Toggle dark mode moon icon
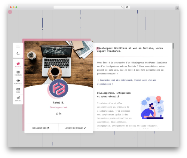 18,53
